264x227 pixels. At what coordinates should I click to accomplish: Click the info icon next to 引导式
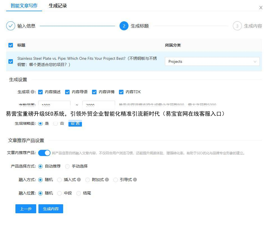point(135,180)
